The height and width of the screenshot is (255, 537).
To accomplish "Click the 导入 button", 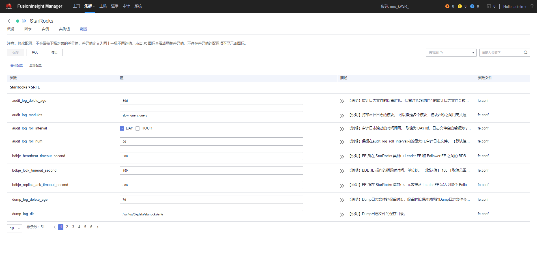I will tap(35, 53).
